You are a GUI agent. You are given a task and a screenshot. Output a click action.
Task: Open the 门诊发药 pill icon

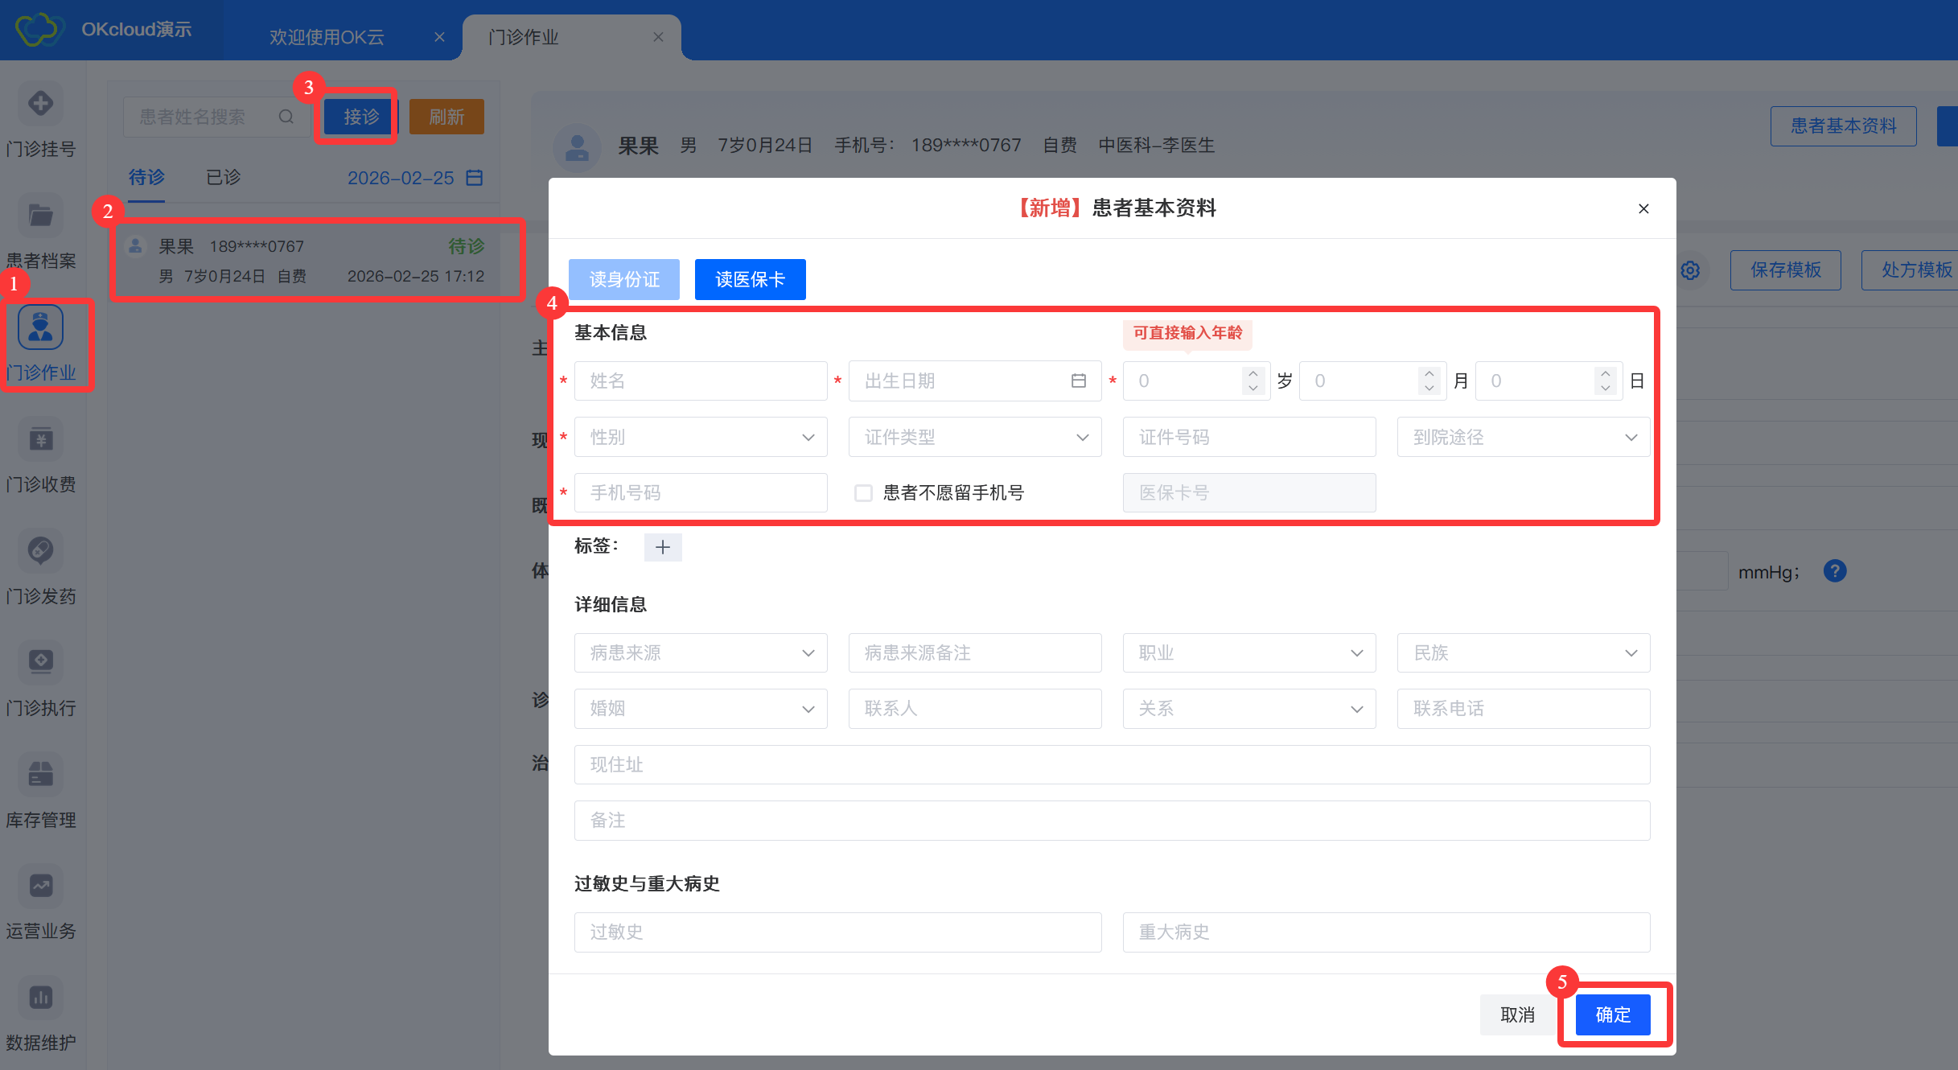(x=40, y=551)
